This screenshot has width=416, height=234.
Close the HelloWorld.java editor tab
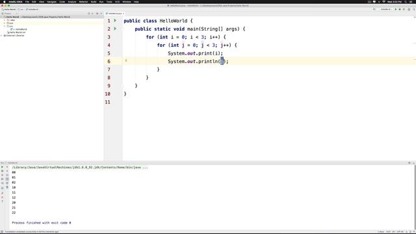(123, 13)
